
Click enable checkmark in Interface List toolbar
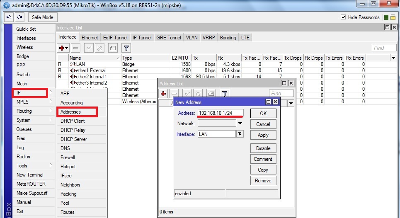89,48
